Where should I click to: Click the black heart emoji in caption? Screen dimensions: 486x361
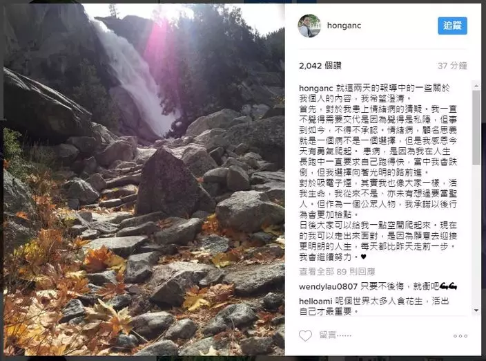point(364,257)
